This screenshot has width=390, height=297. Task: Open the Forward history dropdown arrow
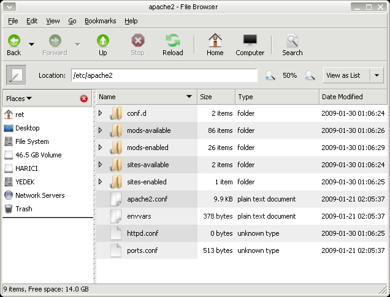[x=78, y=45]
